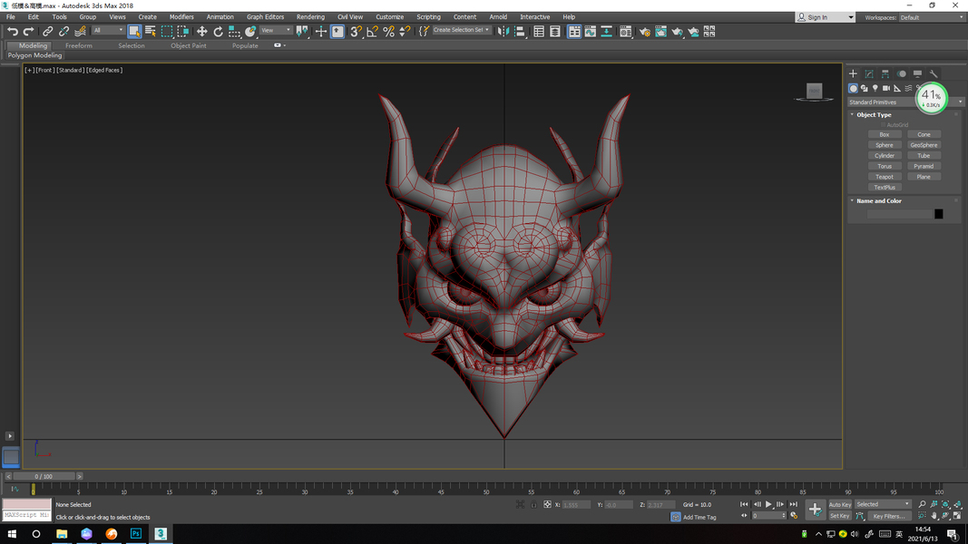Click the Mirror tool icon
Screen dimensions: 968x544
click(x=504, y=31)
